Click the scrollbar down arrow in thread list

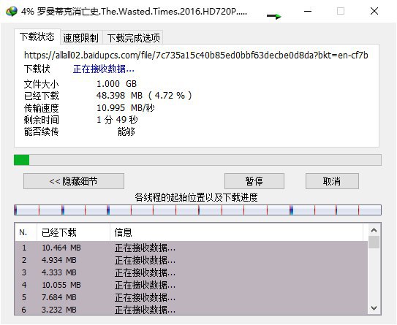374,308
